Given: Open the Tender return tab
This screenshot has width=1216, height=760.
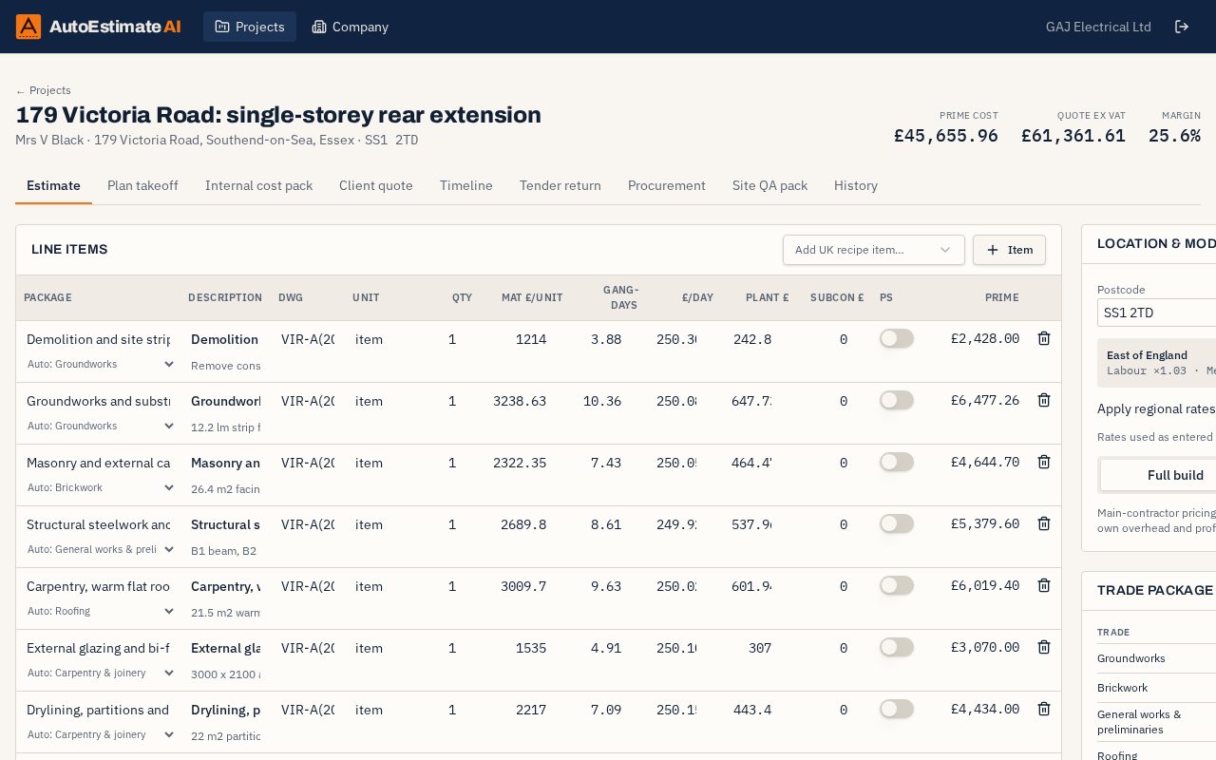Looking at the screenshot, I should point(560,185).
